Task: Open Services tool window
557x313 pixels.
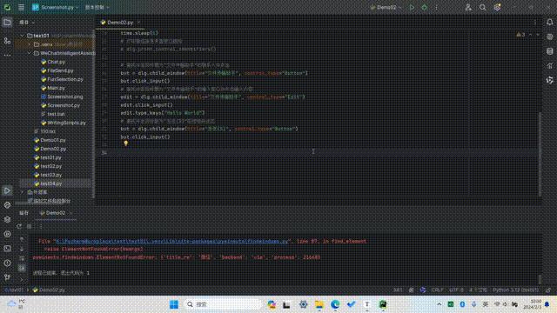Action: tap(7, 234)
